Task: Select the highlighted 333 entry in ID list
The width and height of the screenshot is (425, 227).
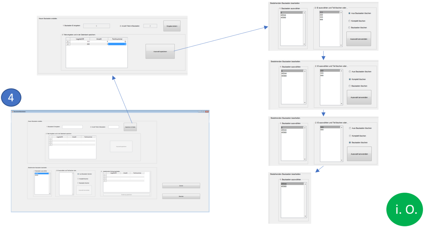Action: [330, 127]
